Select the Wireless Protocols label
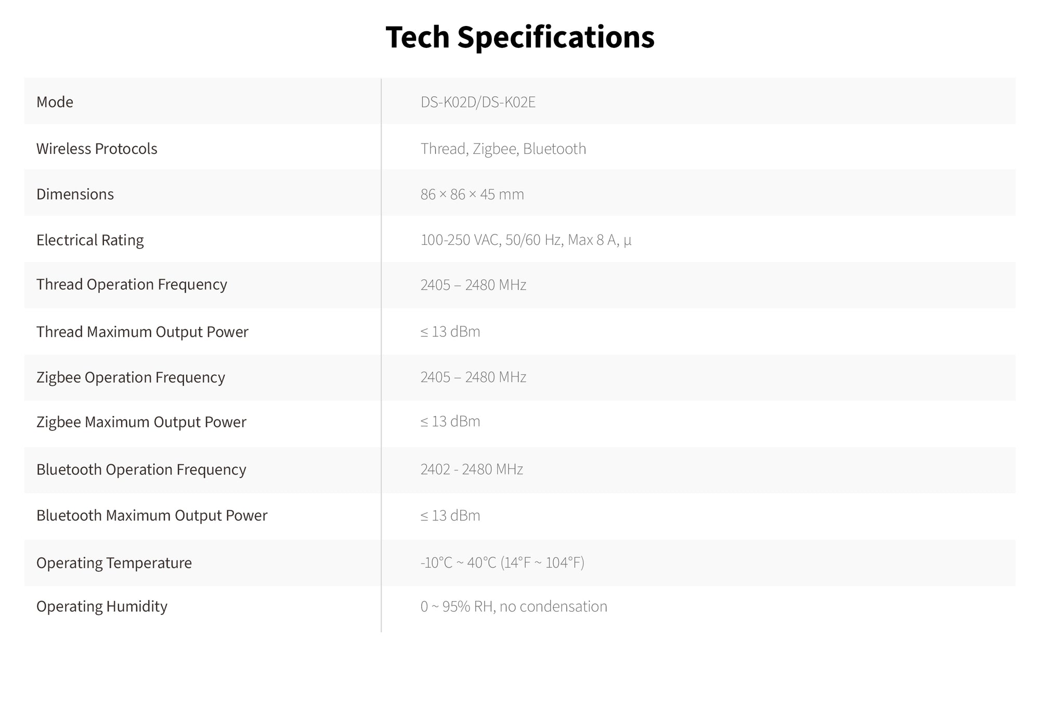Screen dimensions: 1040x709 [x=97, y=149]
